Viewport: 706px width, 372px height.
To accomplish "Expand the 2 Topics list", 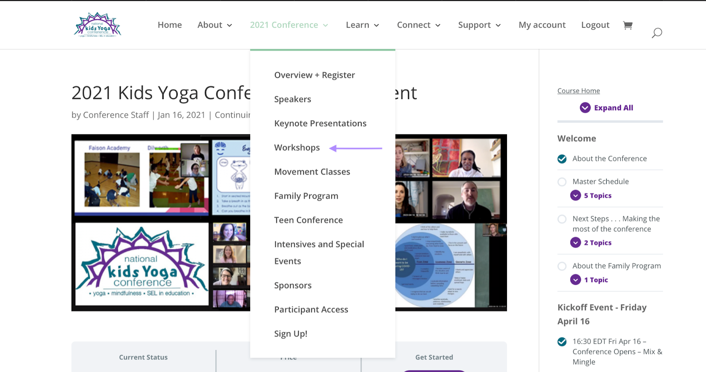I will tap(591, 242).
